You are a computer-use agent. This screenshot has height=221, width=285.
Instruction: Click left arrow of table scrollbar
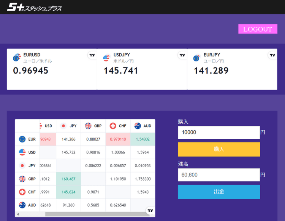point(18,214)
